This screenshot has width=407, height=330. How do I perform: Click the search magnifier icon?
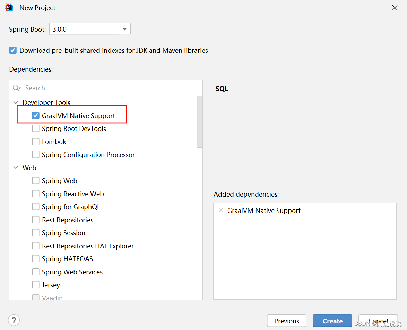tap(17, 88)
